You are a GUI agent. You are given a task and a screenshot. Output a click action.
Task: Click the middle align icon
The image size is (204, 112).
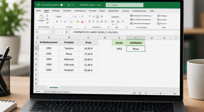point(94,17)
